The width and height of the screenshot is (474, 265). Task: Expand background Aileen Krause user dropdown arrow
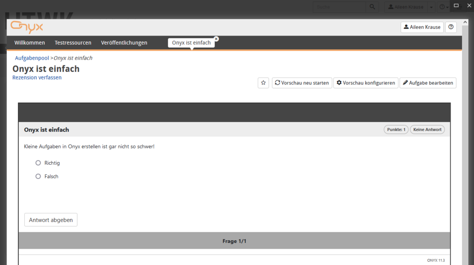coord(431,7)
